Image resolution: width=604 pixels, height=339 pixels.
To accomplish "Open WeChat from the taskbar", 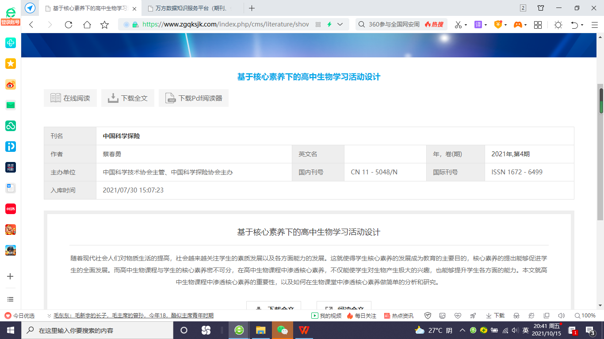I will [282, 330].
